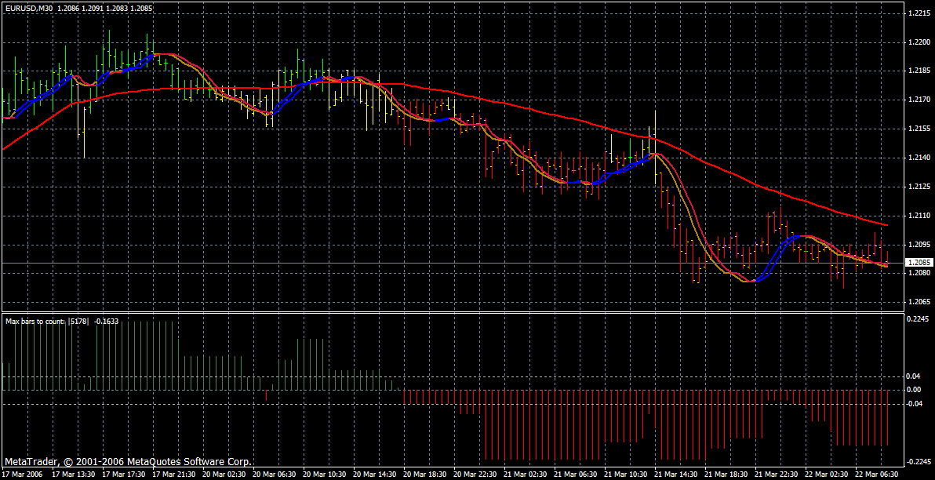The width and height of the screenshot is (935, 480).
Task: Click the 1.2065 price axis label
Action: (x=919, y=301)
